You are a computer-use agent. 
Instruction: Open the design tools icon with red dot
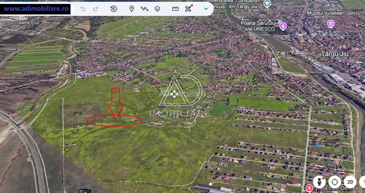[188, 8]
